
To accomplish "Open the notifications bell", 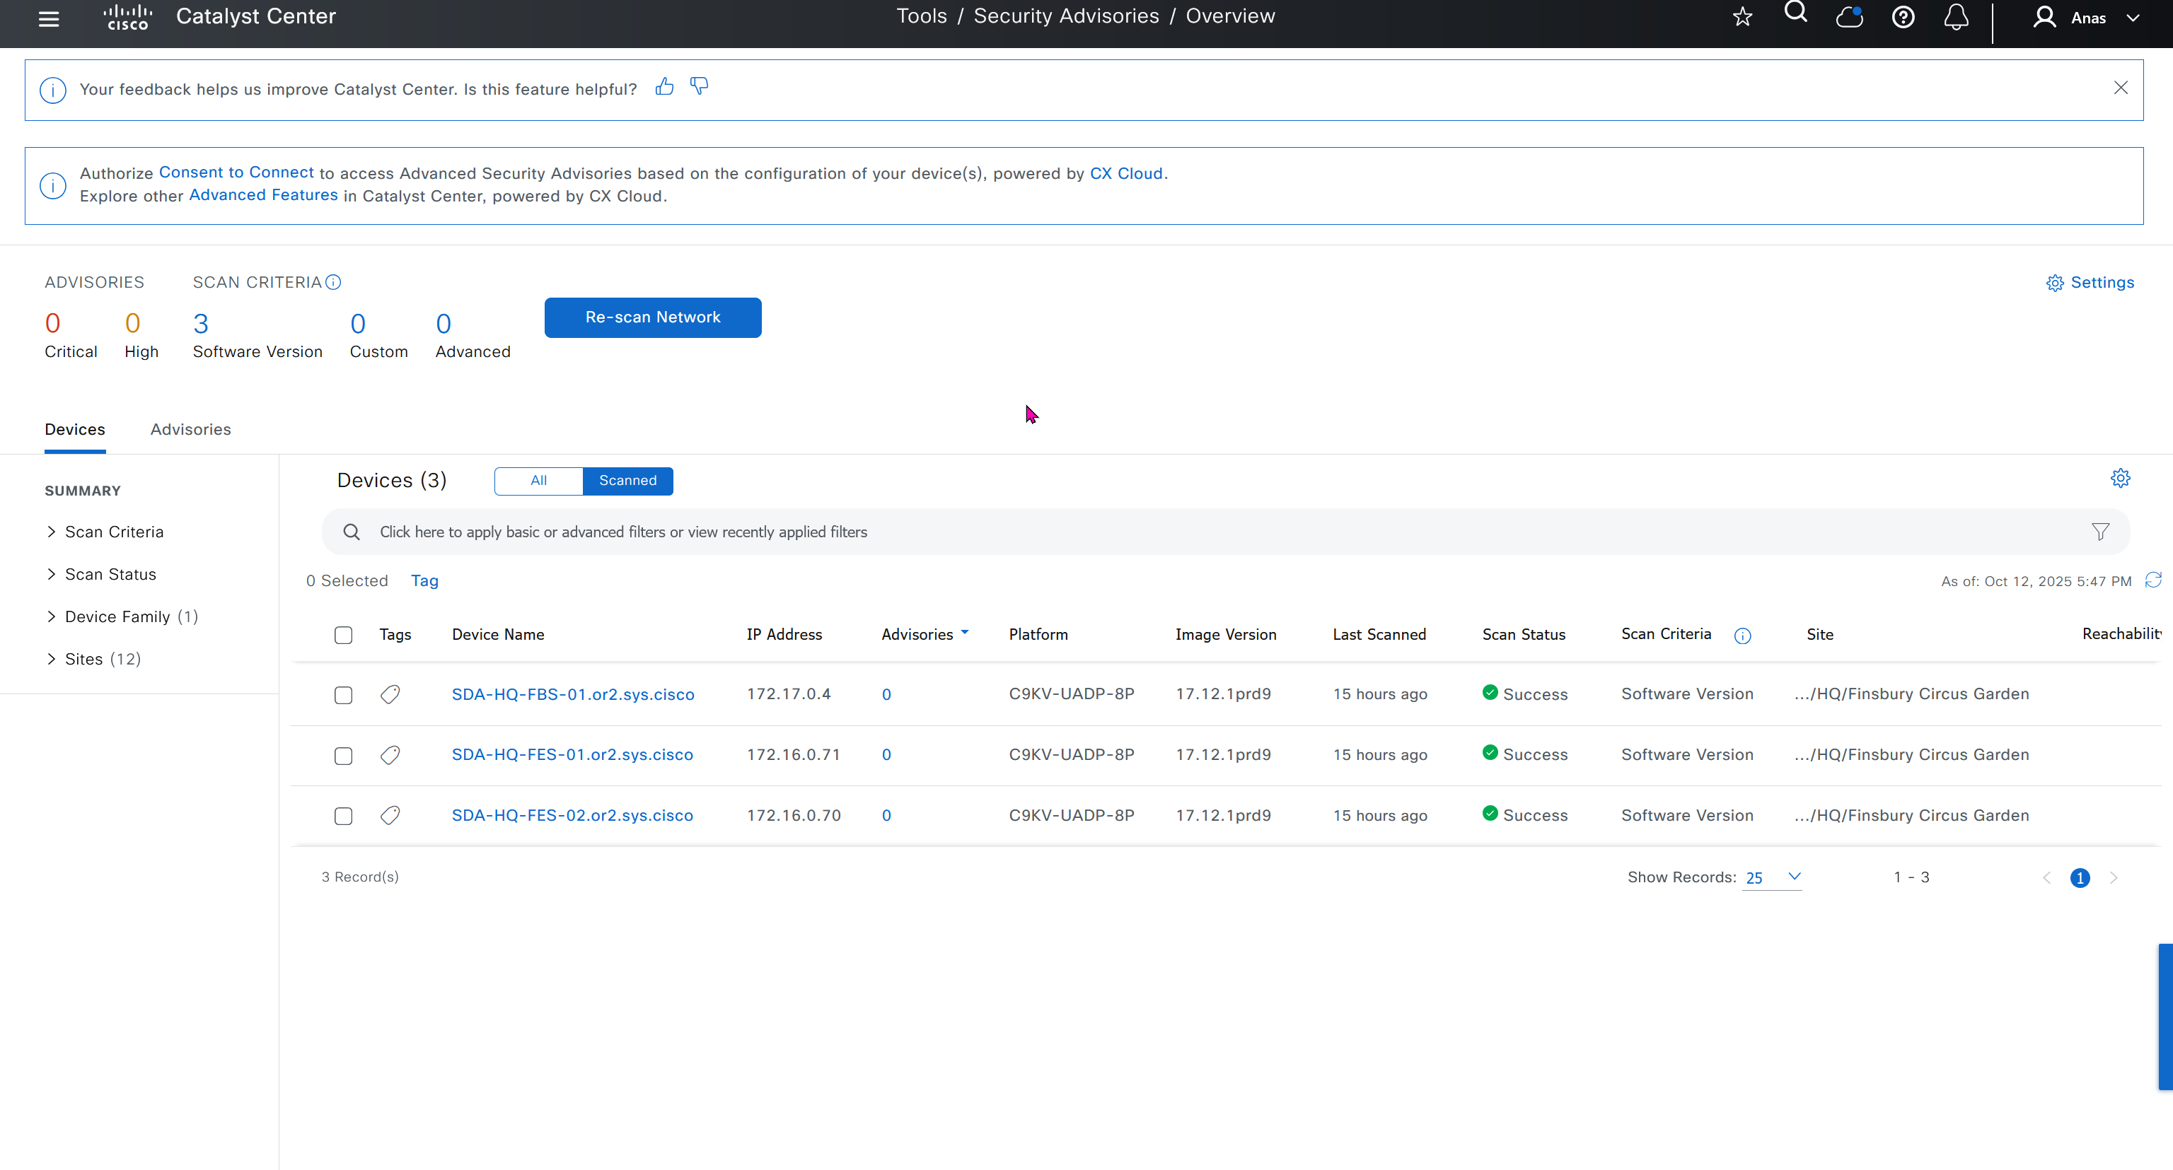I will (x=1957, y=17).
